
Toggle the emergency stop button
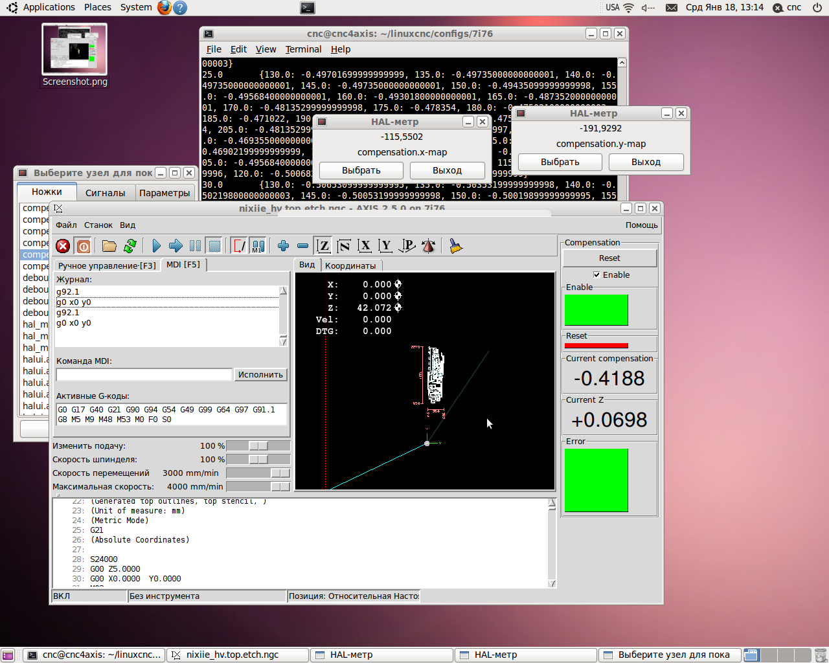click(63, 246)
